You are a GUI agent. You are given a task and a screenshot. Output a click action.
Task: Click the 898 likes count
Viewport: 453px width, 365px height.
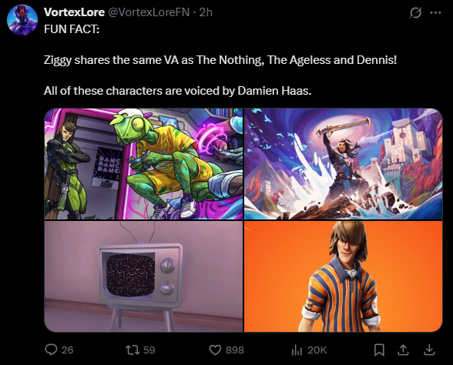pos(235,350)
